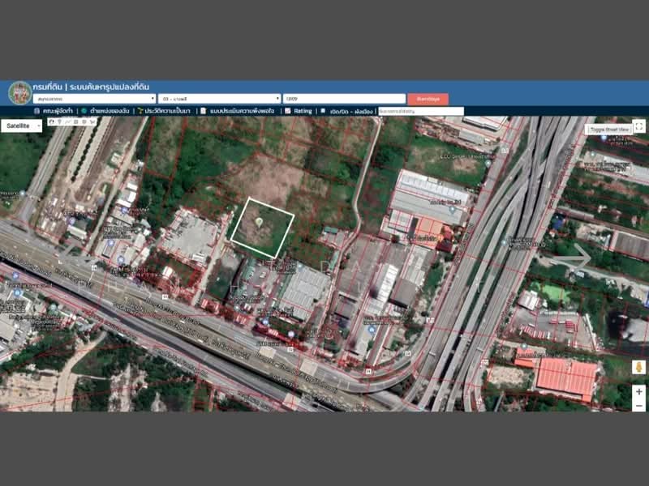Toggle Street View on the map
This screenshot has height=486, width=649.
[608, 129]
